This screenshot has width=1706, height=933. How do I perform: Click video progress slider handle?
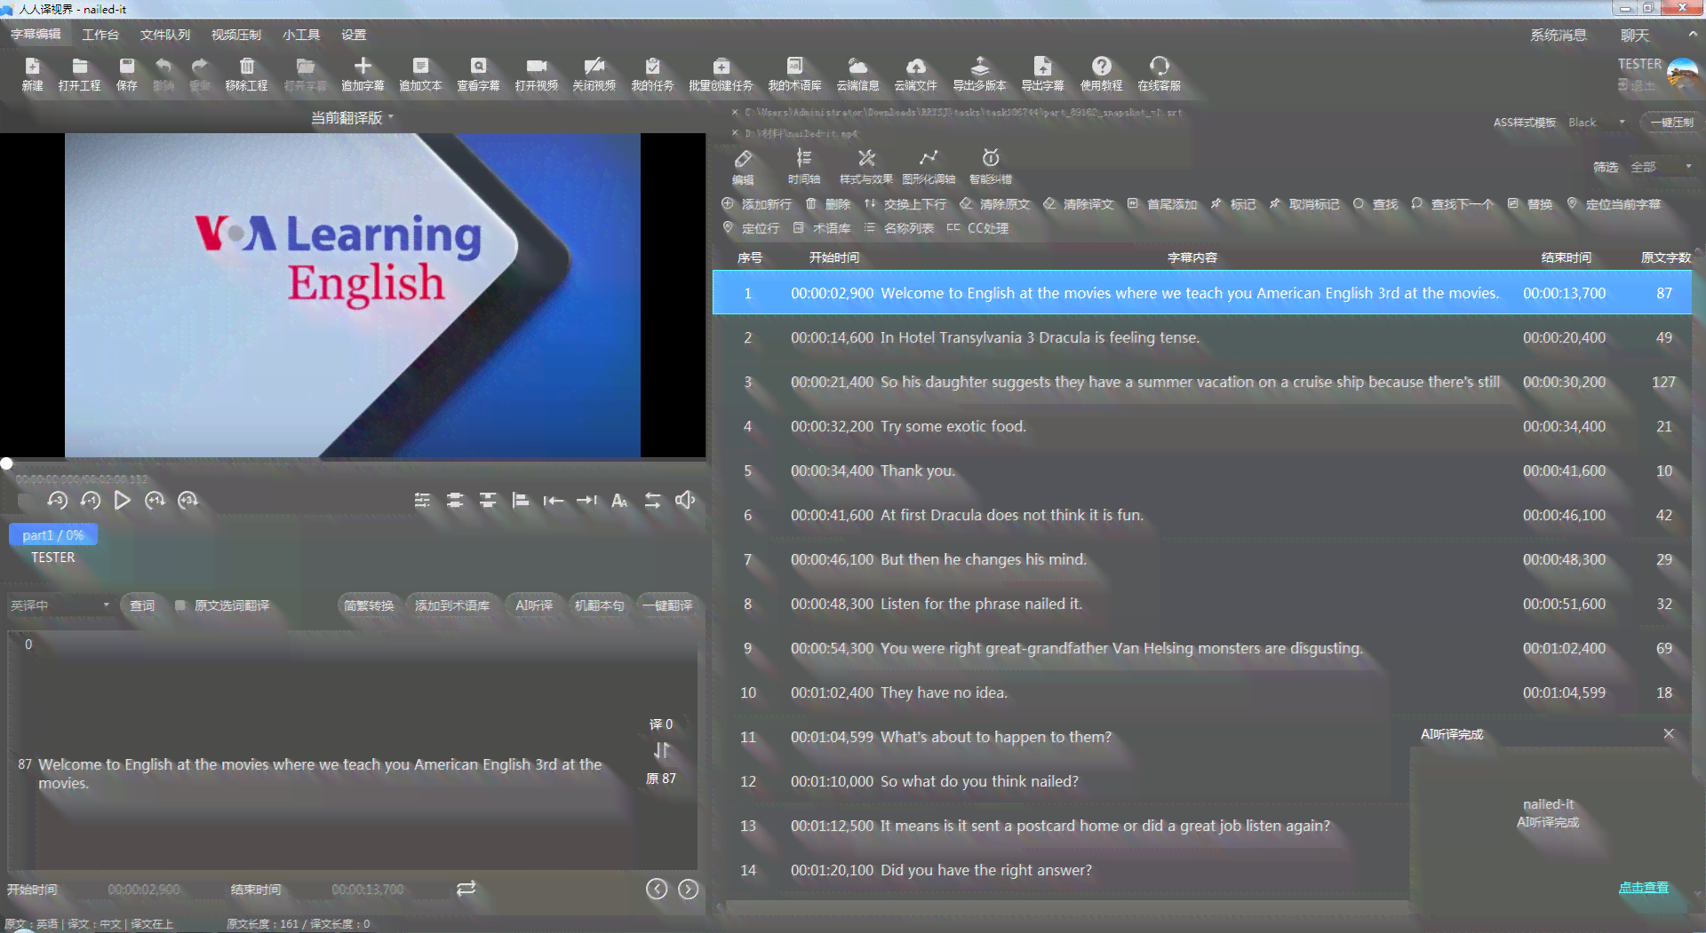[x=7, y=463]
